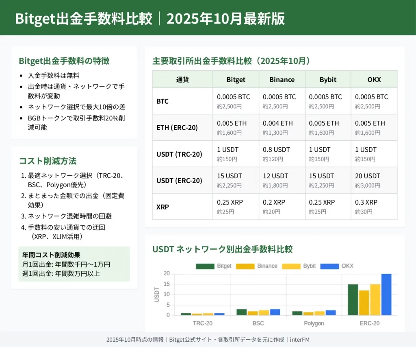Select the Binance table column header
The width and height of the screenshot is (416, 347).
(x=282, y=79)
